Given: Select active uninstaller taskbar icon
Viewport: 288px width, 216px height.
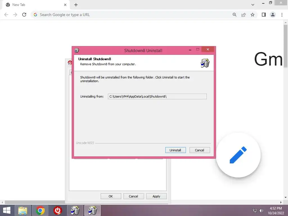Looking at the screenshot, I should click(x=93, y=210).
